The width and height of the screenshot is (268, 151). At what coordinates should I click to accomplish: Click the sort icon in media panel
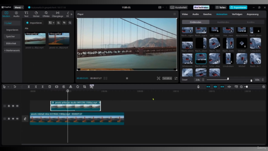click(58, 23)
